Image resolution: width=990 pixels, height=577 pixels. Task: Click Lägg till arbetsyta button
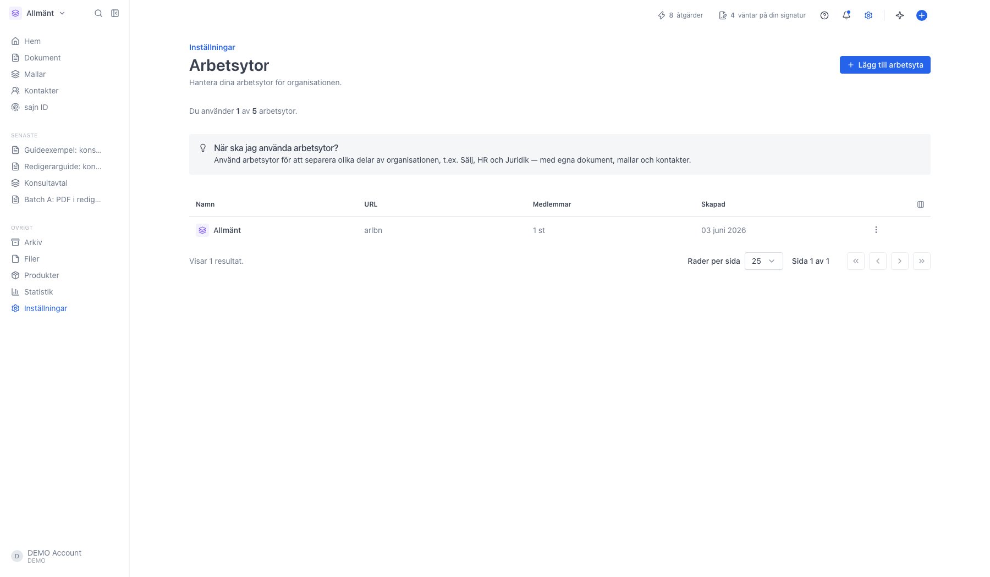[885, 65]
